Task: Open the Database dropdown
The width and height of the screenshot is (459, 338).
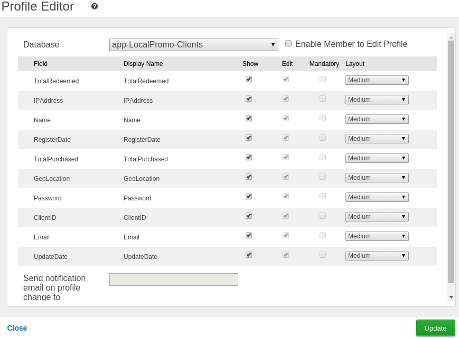Action: pyautogui.click(x=193, y=45)
